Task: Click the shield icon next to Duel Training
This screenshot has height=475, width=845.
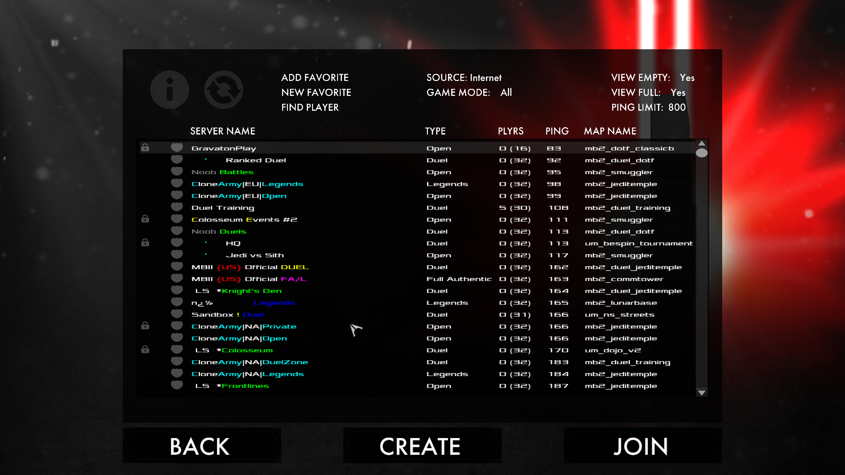Action: point(177,207)
